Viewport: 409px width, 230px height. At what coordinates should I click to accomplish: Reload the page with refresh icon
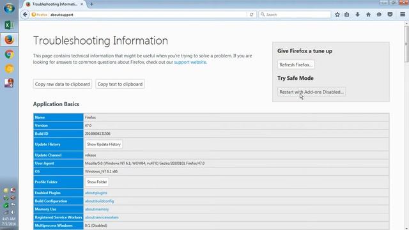pos(251,15)
